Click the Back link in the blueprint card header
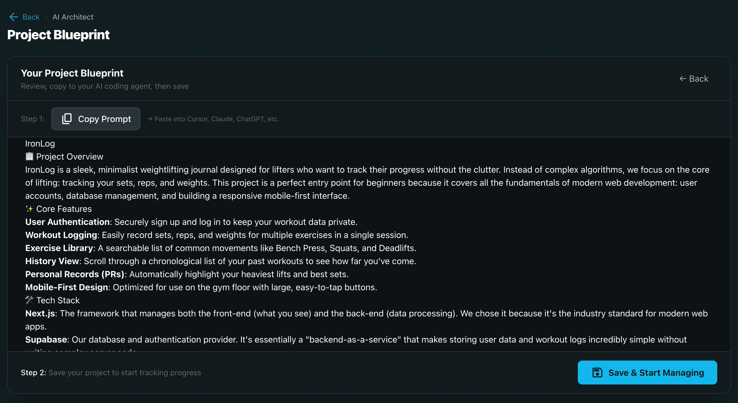Image resolution: width=738 pixels, height=403 pixels. (698, 79)
